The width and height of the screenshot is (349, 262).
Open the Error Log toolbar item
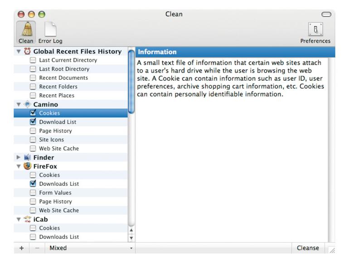(50, 33)
